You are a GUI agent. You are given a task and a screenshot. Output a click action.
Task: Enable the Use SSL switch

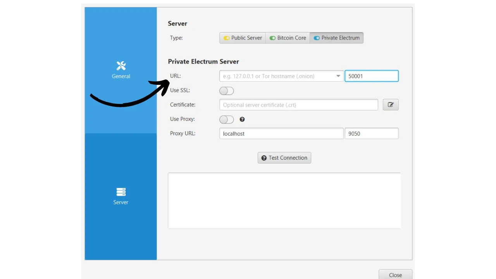pos(227,91)
